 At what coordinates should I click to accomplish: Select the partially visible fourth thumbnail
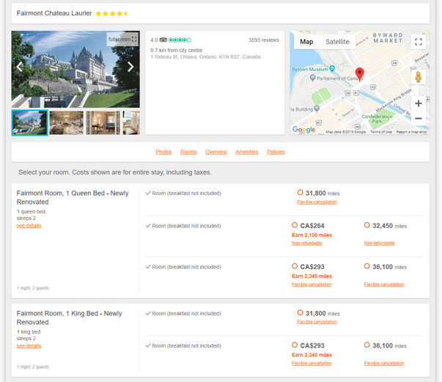click(x=131, y=123)
